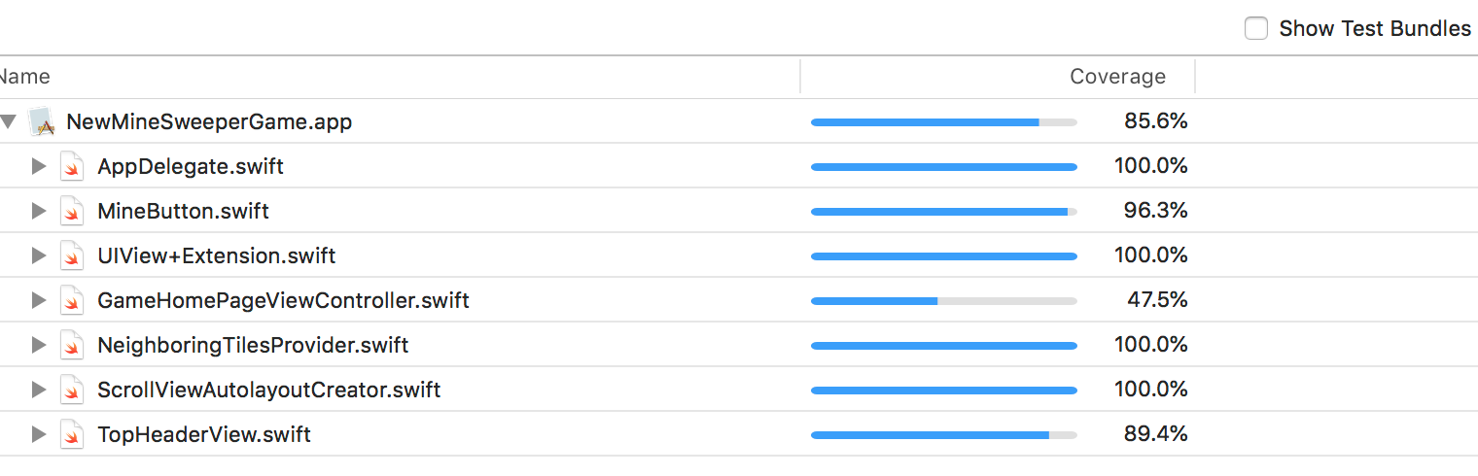Click the AppDelegate.swift file icon
The height and width of the screenshot is (476, 1478).
[72, 167]
